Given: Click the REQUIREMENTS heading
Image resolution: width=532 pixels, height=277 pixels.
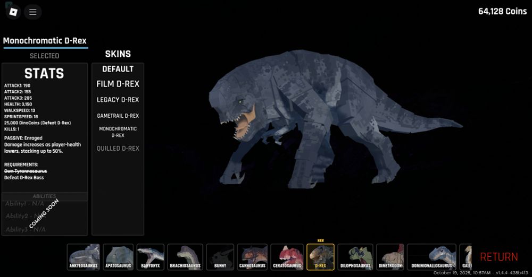Looking at the screenshot, I should (x=21, y=165).
